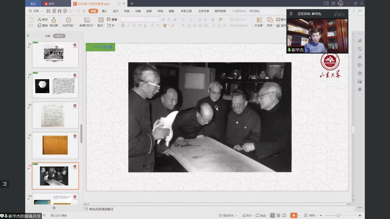Click the New Slide (新建幻灯片) icon
The image size is (390, 219).
coord(87,20)
